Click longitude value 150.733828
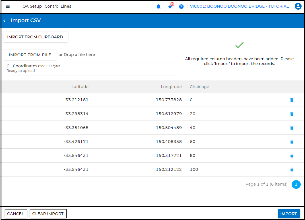Viewport: 305px width, 220px height. [x=169, y=100]
